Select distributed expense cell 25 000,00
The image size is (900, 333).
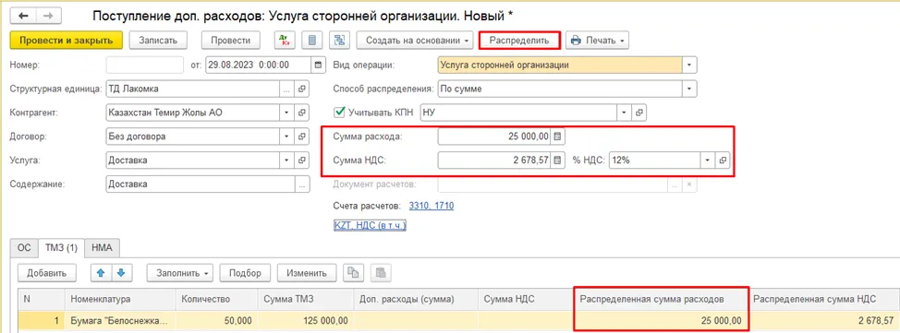[x=662, y=320]
